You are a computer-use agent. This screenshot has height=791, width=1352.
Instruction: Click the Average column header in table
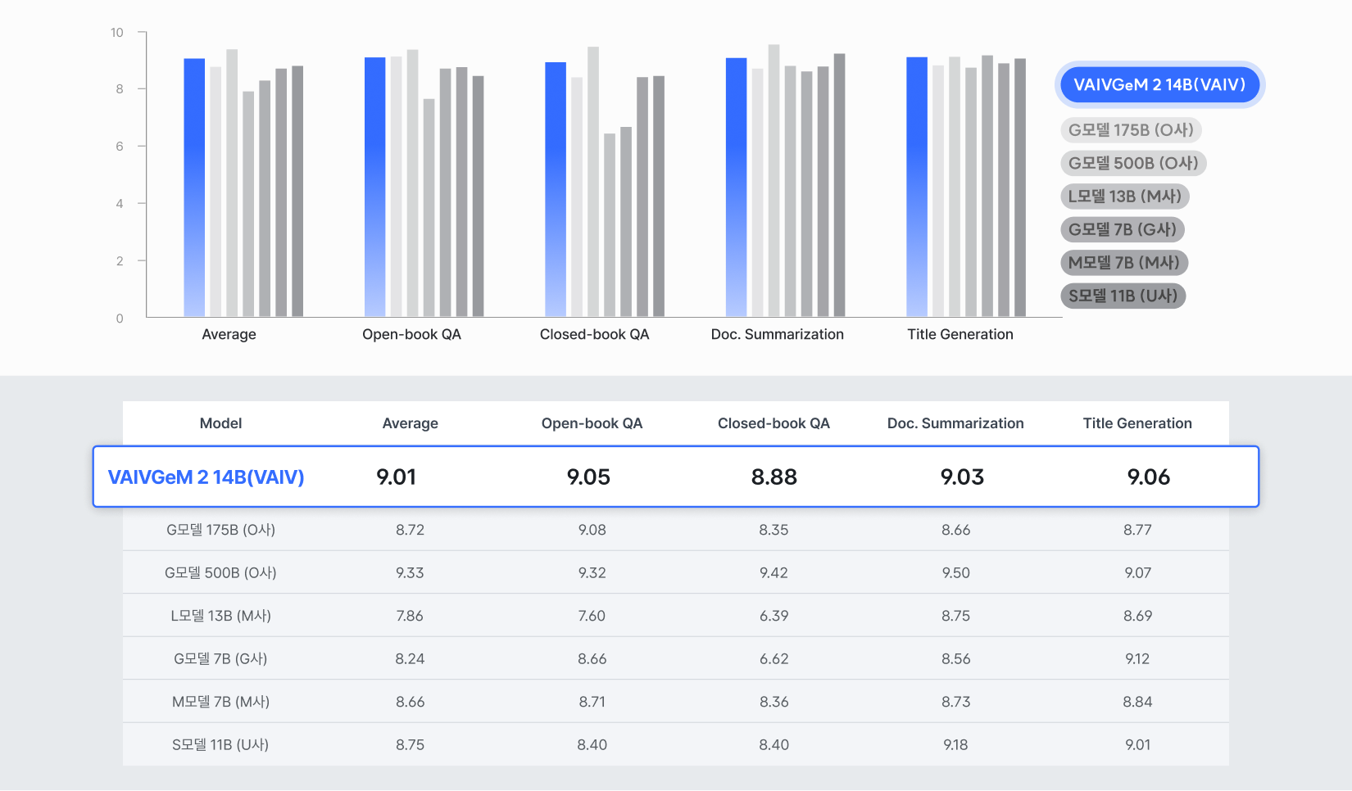pos(411,423)
